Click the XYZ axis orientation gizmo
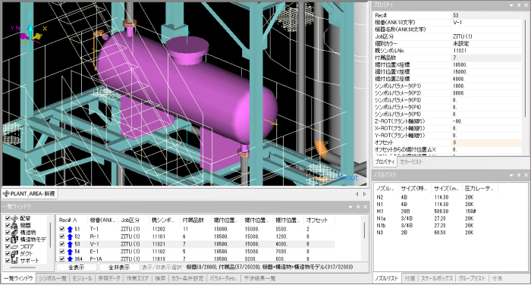Screen dimensions: 531x285 [29, 33]
